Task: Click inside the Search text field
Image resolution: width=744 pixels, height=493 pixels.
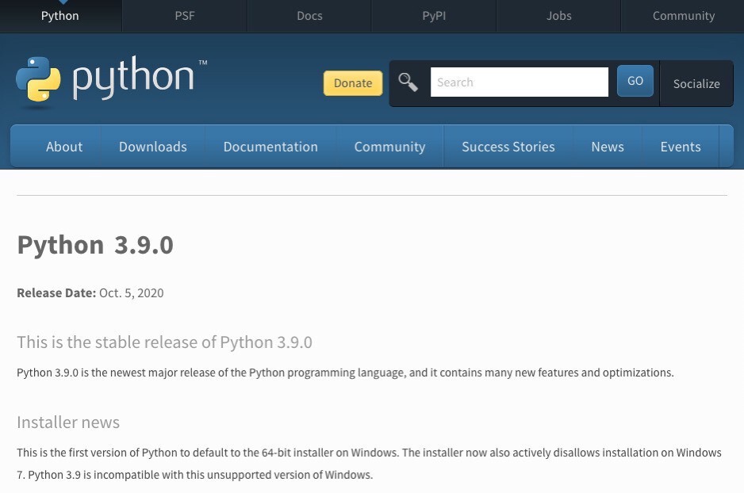Action: pos(519,82)
